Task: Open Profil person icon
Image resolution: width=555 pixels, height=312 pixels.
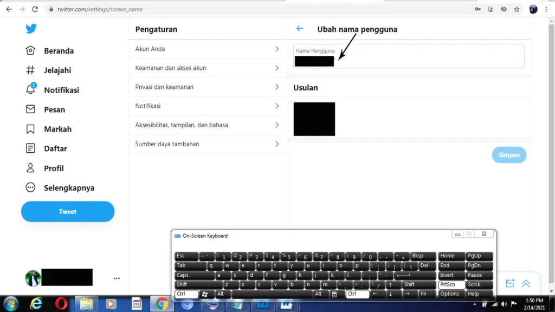Action: [x=30, y=168]
